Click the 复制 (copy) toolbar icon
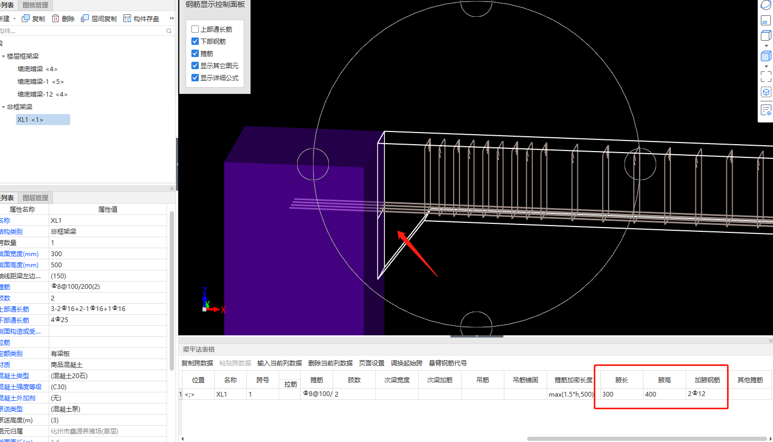Viewport: 773px width, 442px height. click(25, 18)
